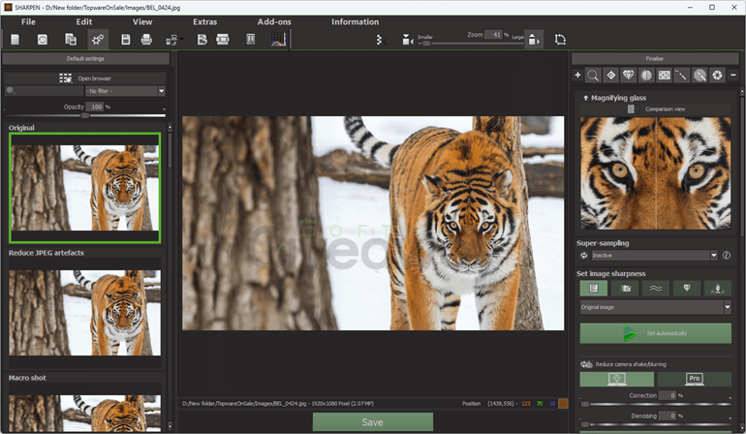The height and width of the screenshot is (434, 746).
Task: Show the histogram graph icon
Action: (278, 40)
